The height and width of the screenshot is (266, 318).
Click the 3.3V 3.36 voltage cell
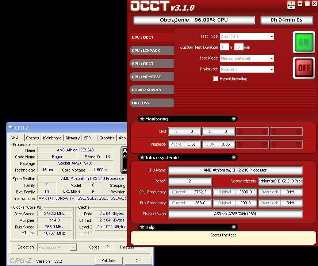[x=218, y=144]
